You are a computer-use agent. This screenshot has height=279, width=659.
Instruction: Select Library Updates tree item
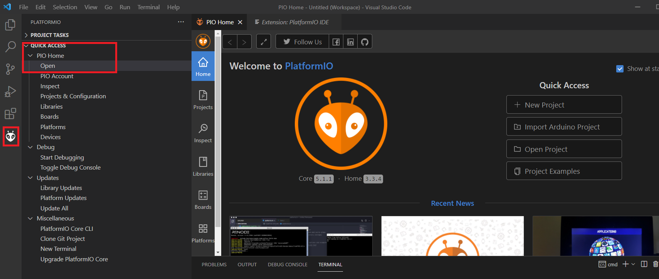click(61, 188)
